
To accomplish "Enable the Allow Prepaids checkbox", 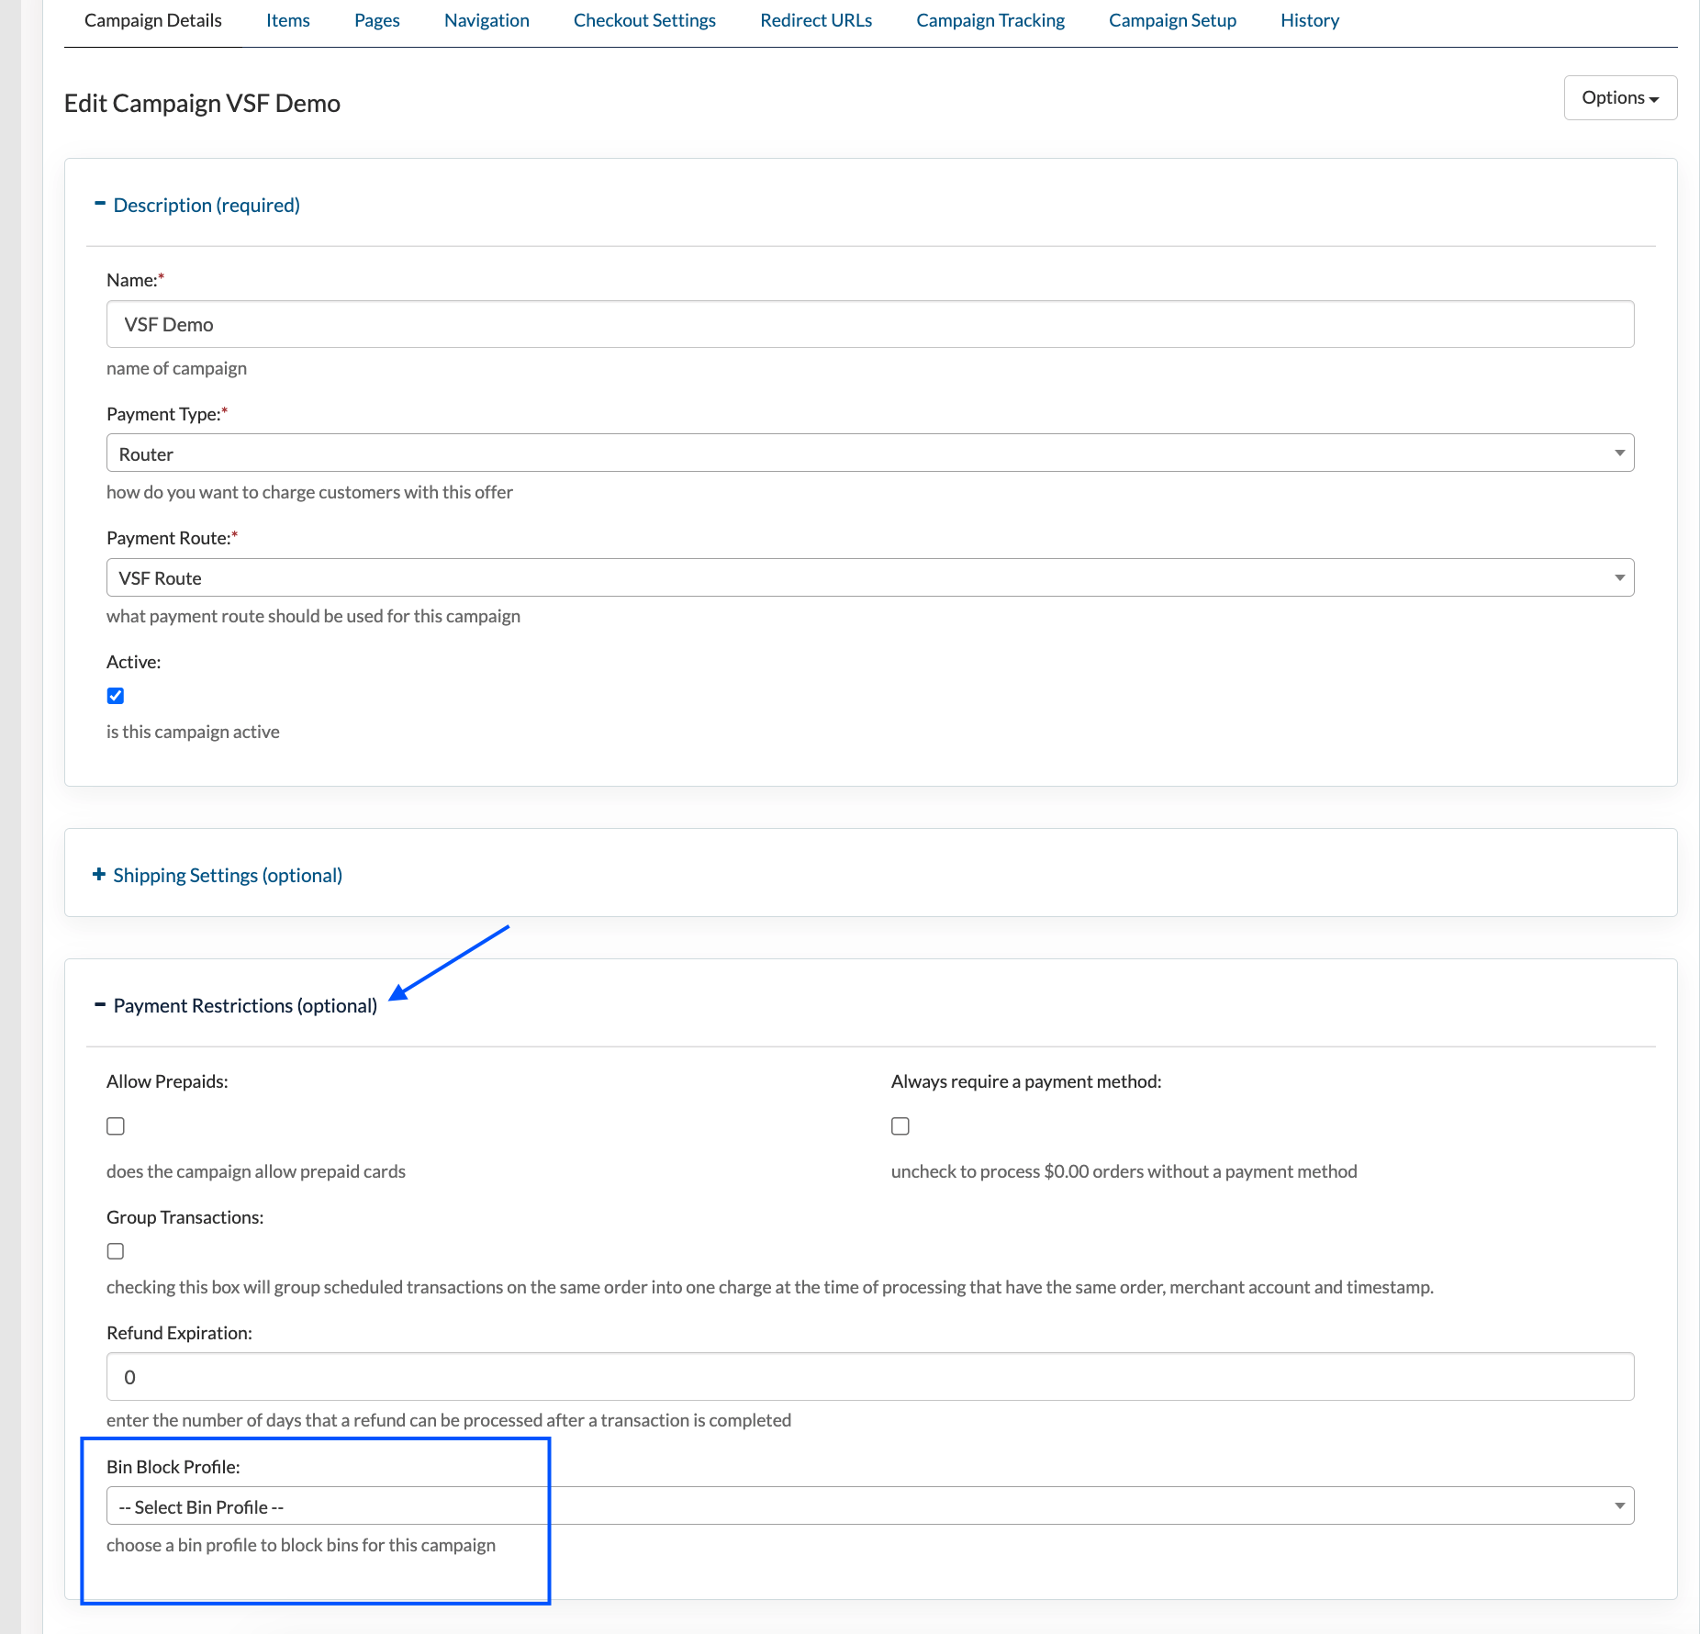I will coord(116,1126).
